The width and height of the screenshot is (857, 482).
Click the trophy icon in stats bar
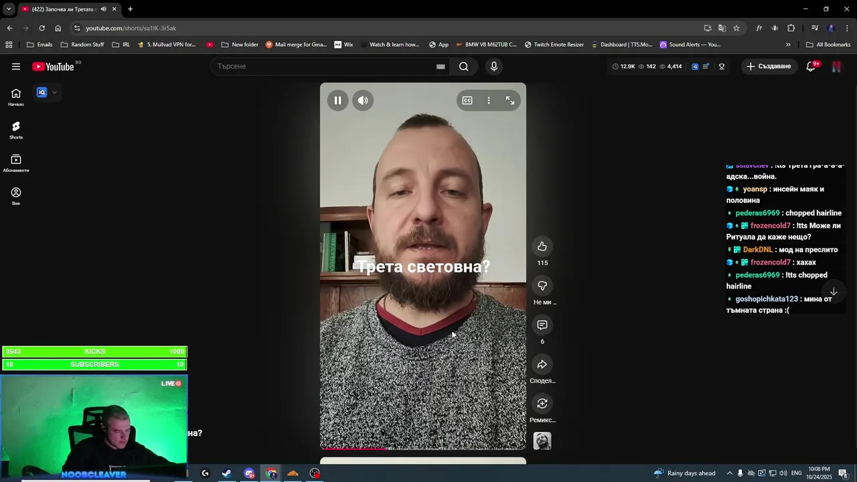tap(722, 66)
